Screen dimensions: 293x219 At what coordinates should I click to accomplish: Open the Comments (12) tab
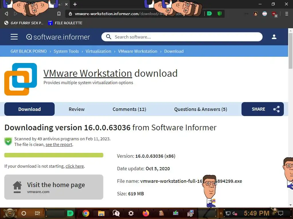coord(129,109)
